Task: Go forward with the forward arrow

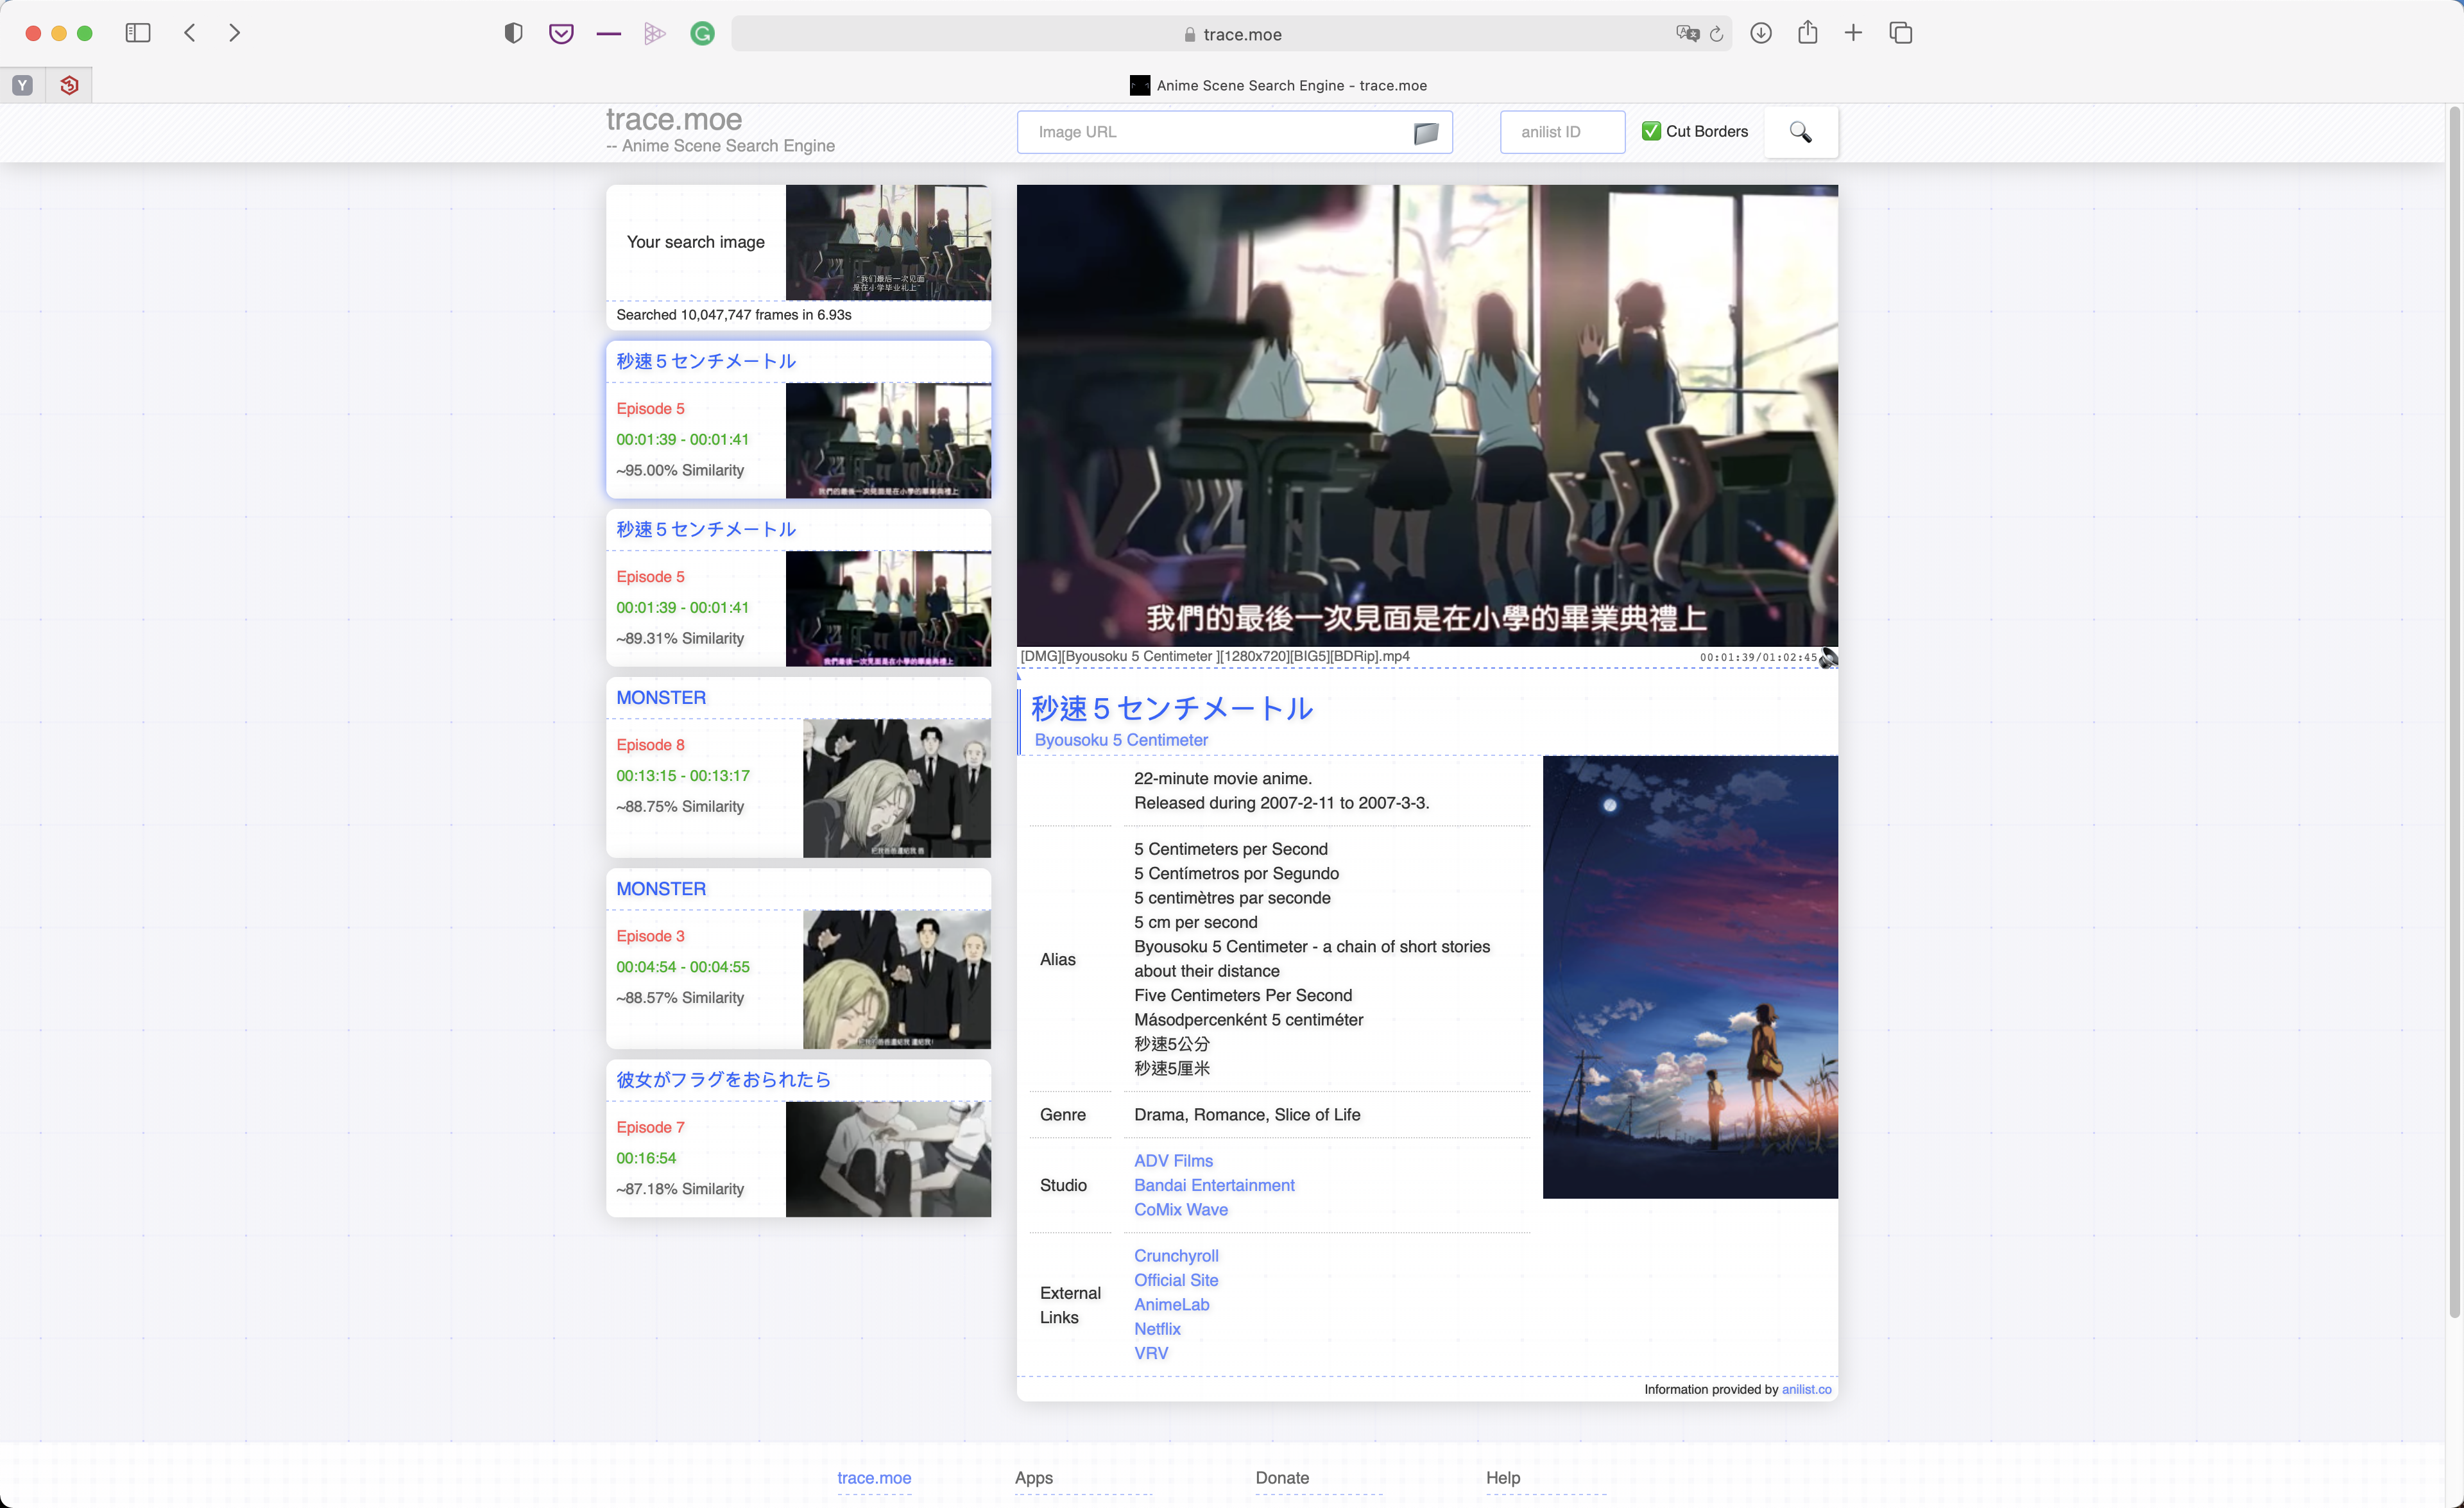Action: [234, 33]
